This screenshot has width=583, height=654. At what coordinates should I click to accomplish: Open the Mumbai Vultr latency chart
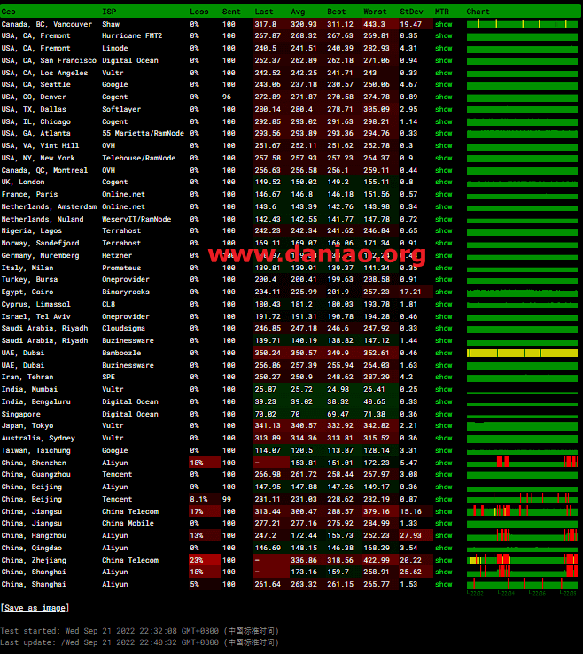(x=522, y=393)
